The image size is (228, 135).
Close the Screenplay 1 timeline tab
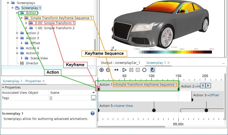click(x=169, y=63)
